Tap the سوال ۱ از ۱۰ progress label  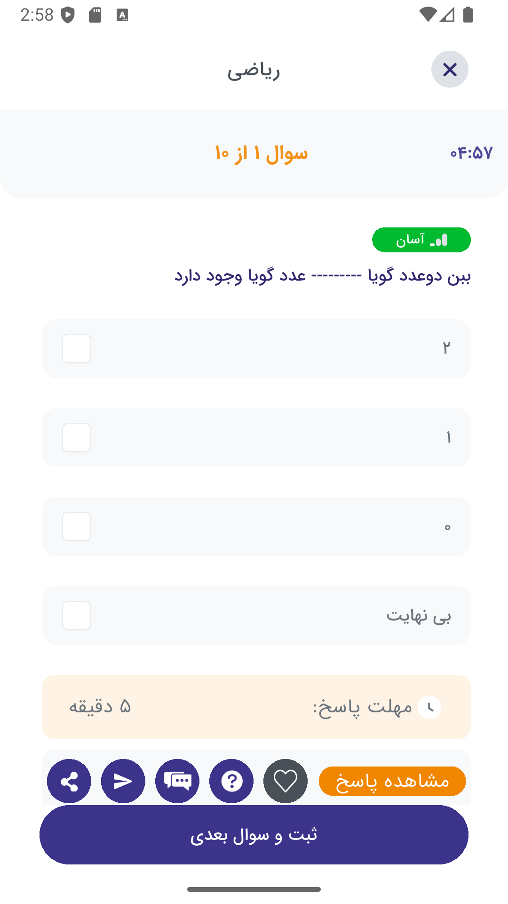point(261,153)
